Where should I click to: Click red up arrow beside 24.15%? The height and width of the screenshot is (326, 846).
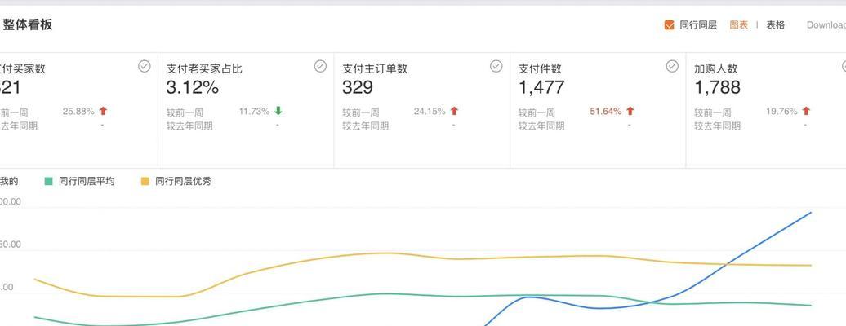pyautogui.click(x=454, y=111)
